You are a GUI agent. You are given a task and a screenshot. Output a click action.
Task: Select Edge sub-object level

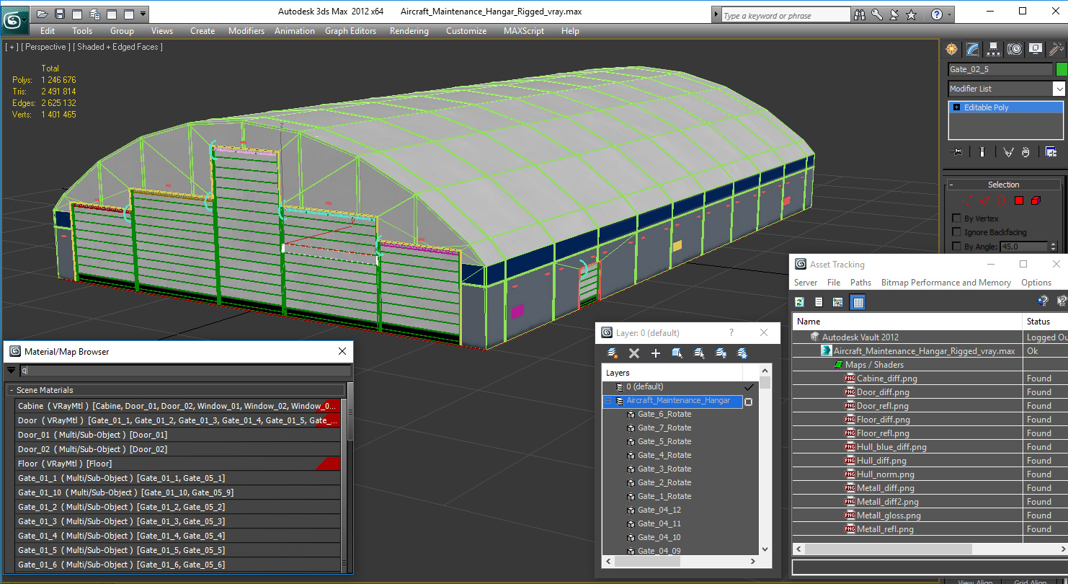[986, 200]
